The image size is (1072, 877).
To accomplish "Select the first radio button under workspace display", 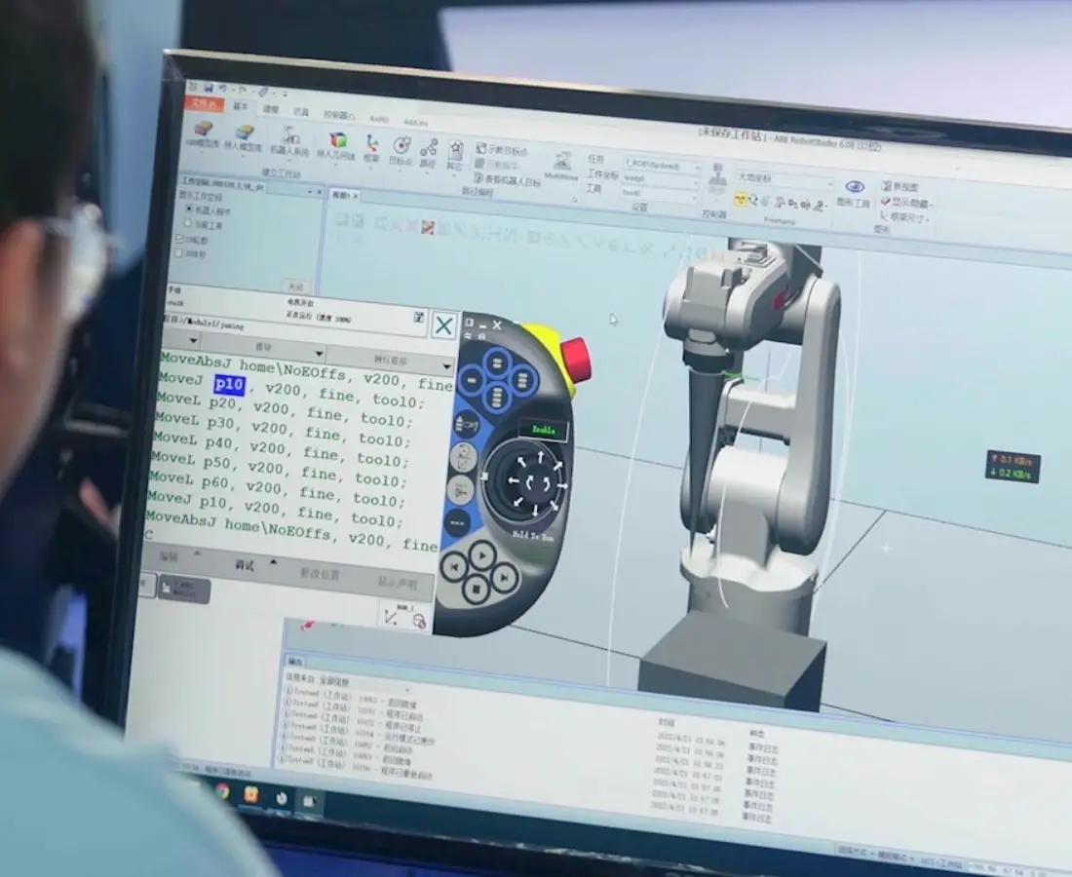I will click(x=189, y=209).
